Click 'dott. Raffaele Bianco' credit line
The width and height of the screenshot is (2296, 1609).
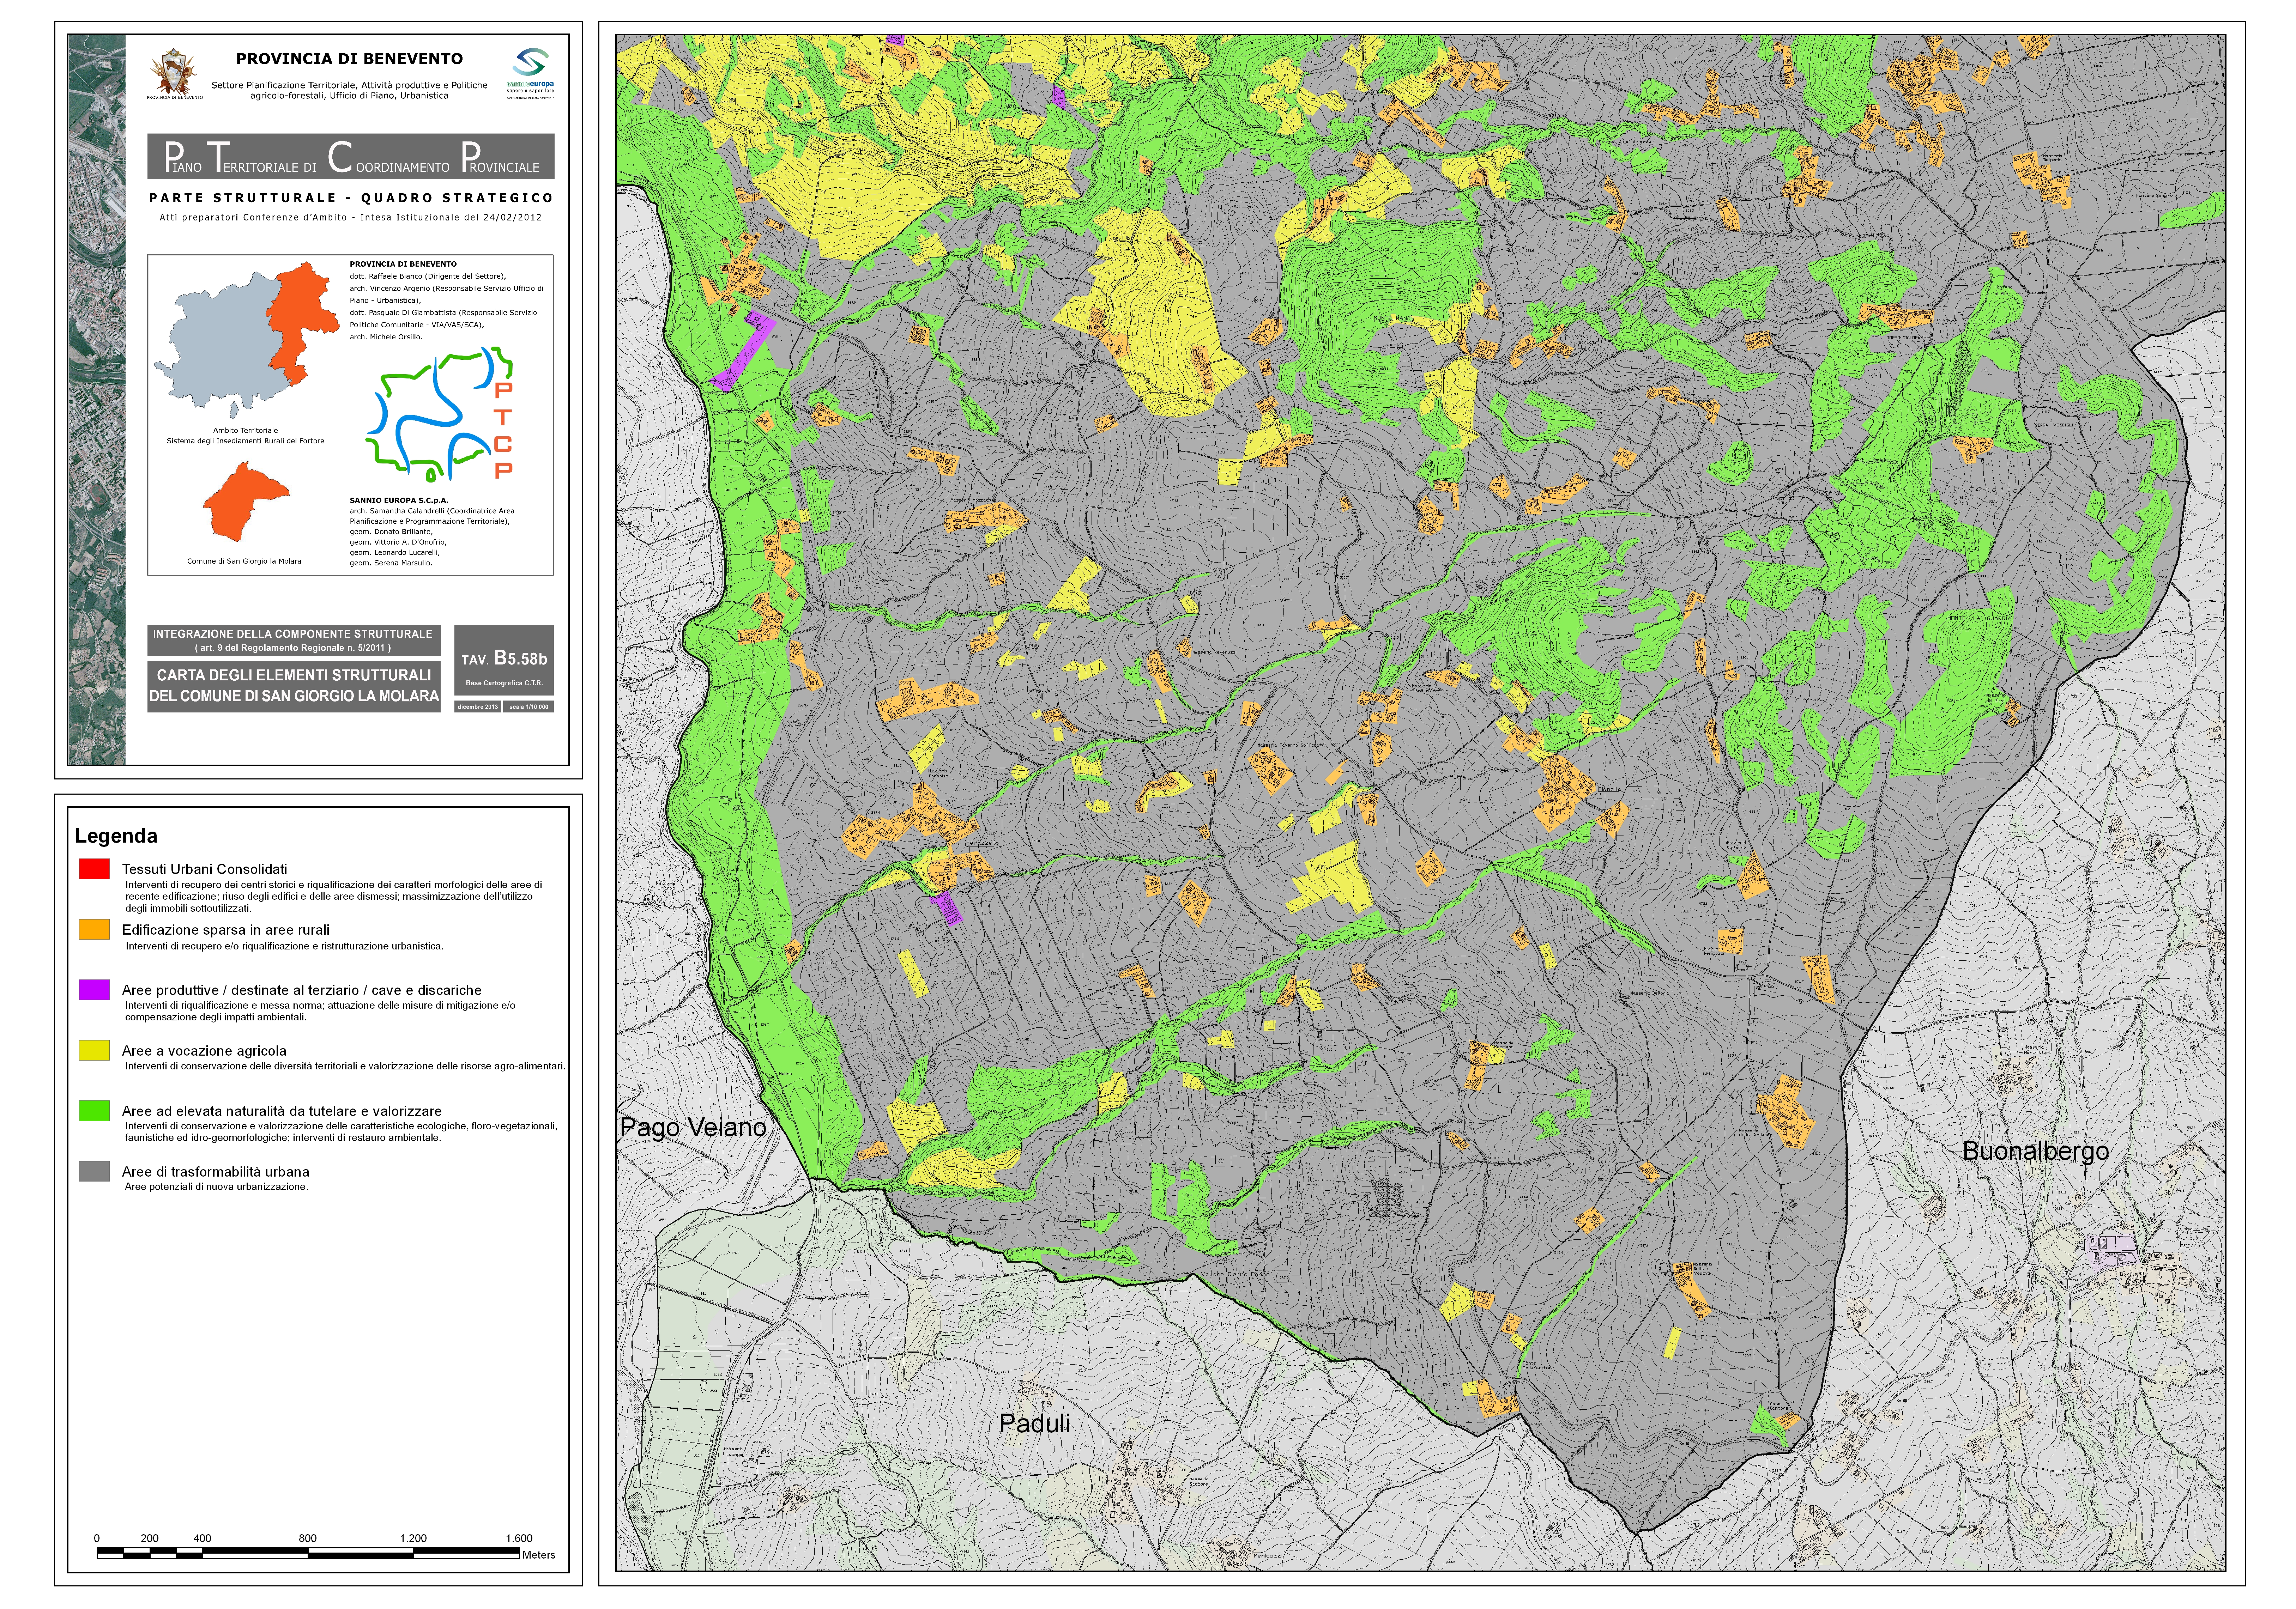(428, 277)
